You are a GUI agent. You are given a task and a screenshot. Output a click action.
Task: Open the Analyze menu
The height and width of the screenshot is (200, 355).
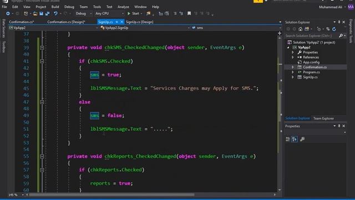click(123, 7)
